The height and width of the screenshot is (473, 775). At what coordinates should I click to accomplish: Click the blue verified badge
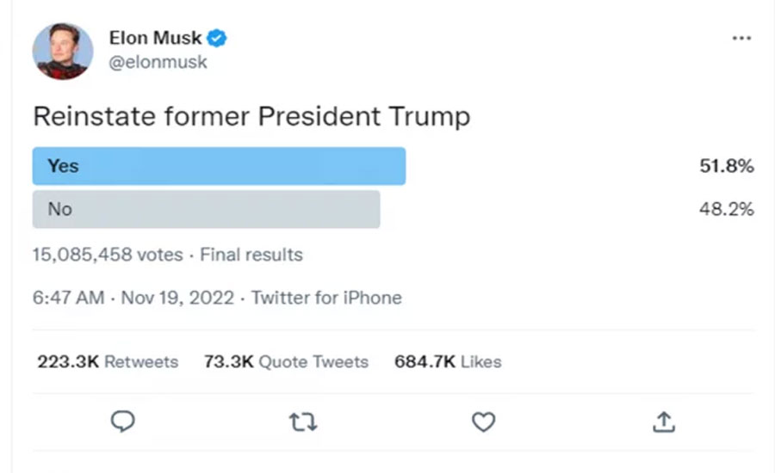coord(218,38)
